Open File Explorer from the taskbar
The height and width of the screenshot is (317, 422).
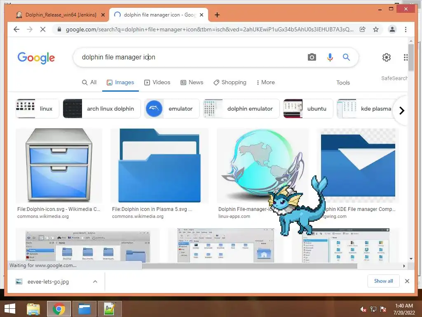point(33,309)
